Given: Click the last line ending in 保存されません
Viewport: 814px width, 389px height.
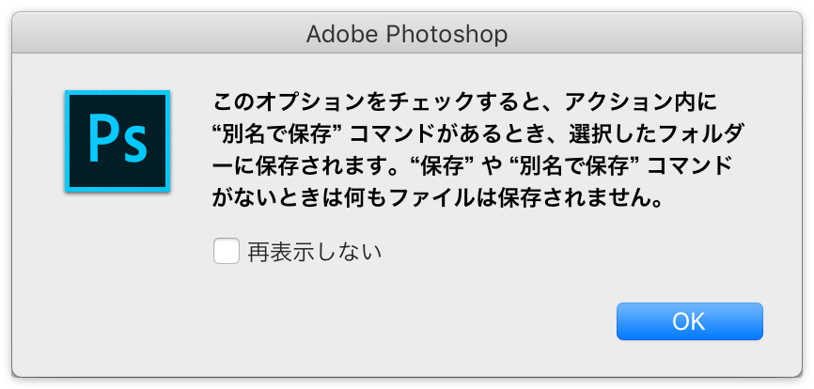Looking at the screenshot, I should (x=439, y=199).
